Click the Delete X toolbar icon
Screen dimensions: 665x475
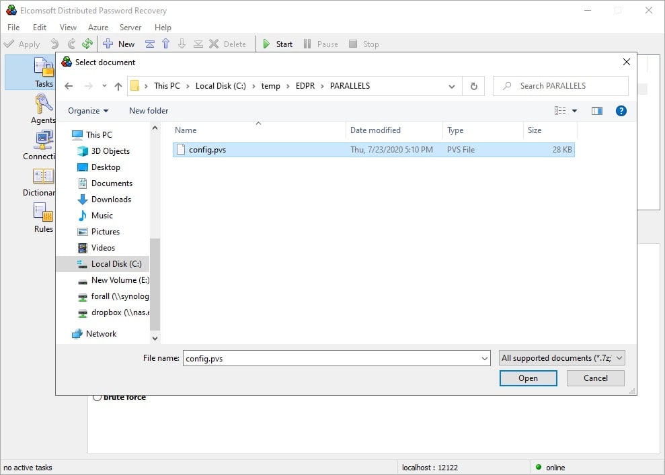[x=214, y=44]
